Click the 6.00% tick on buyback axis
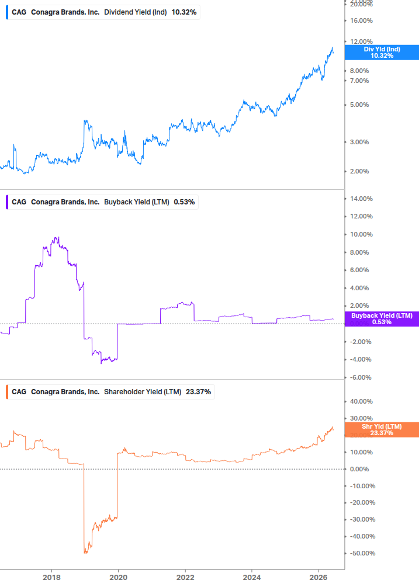Viewport: 419px width, 587px height. coord(359,270)
